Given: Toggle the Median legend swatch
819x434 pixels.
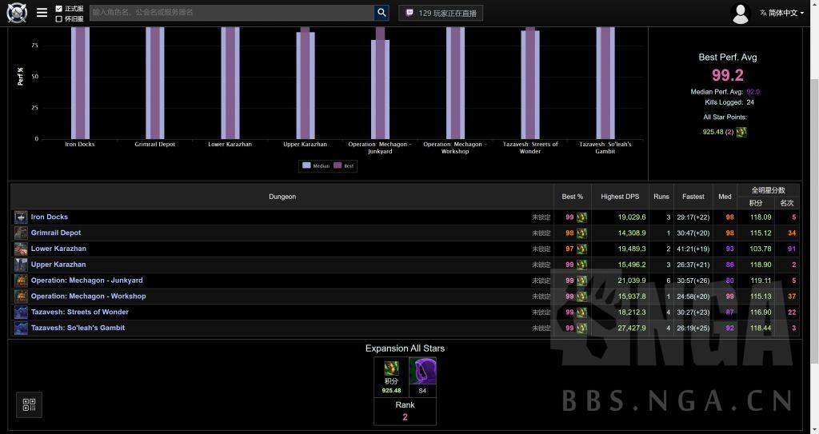Looking at the screenshot, I should point(306,165).
